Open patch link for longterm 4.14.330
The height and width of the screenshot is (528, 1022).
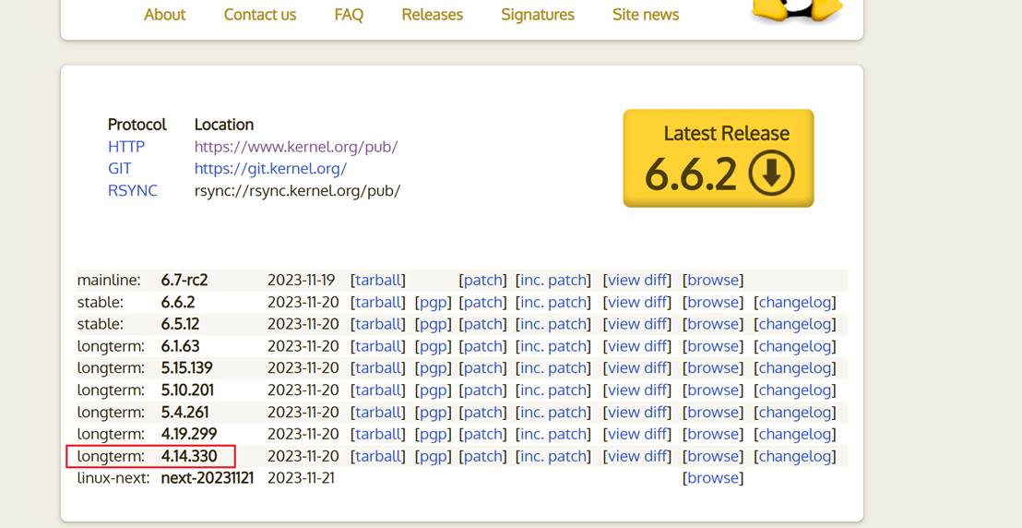coord(483,456)
